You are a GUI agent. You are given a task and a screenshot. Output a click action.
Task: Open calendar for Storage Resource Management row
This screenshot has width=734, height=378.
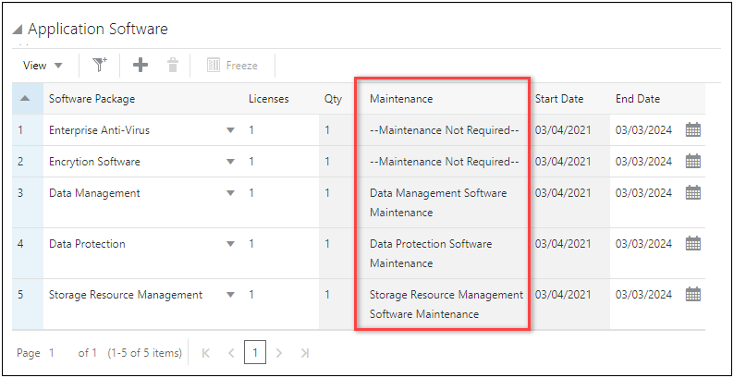click(693, 295)
